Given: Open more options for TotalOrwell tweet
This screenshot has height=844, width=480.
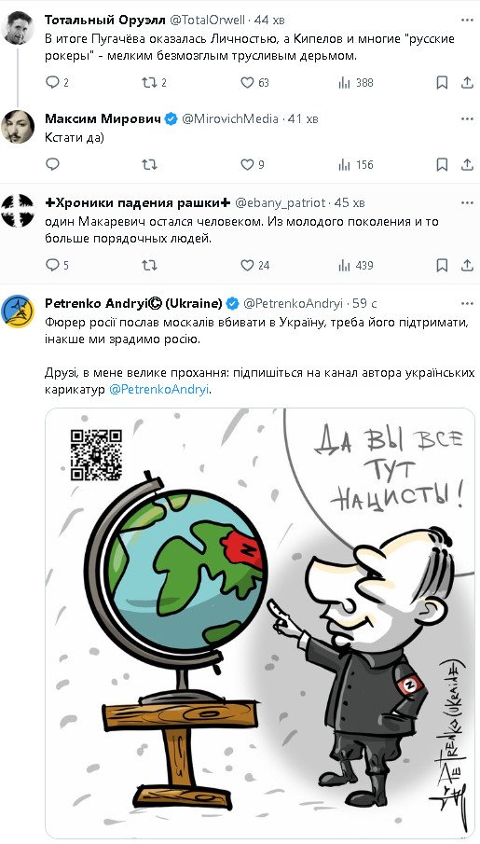Looking at the screenshot, I should click(467, 20).
